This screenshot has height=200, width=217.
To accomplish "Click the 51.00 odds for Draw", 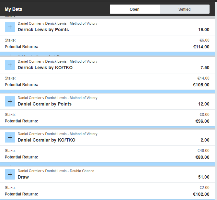I will (x=204, y=177).
